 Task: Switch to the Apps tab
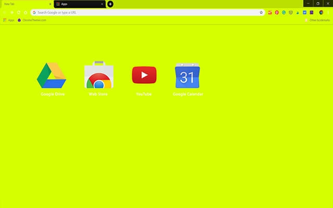tap(80, 4)
